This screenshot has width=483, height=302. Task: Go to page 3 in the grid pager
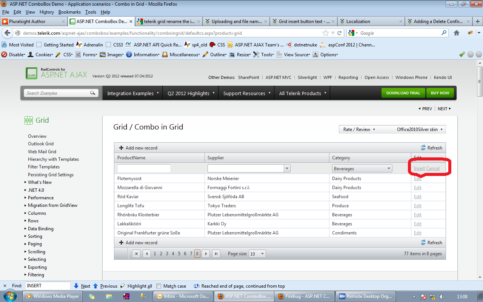tap(167, 254)
